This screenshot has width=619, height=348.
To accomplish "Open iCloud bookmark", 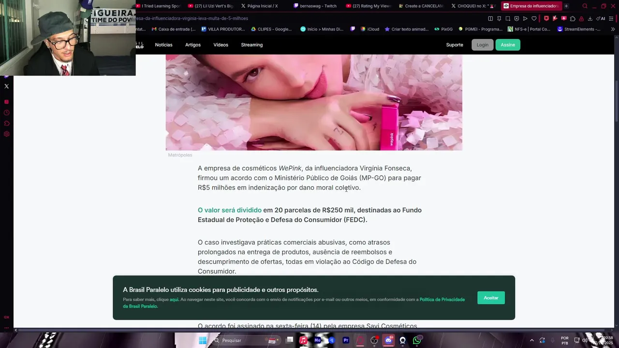I will click(370, 29).
